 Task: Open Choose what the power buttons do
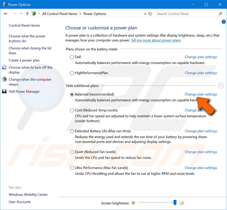coord(27,38)
